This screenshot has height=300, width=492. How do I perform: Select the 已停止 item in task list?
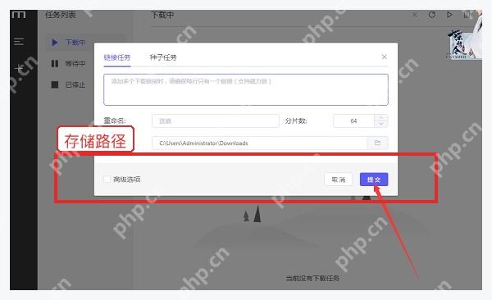(69, 84)
